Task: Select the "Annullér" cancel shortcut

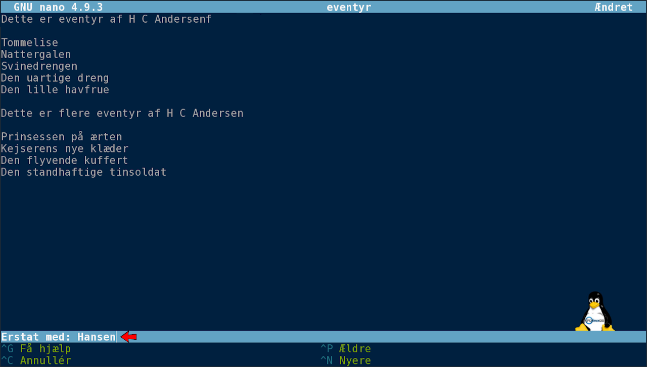Action: pyautogui.click(x=45, y=360)
